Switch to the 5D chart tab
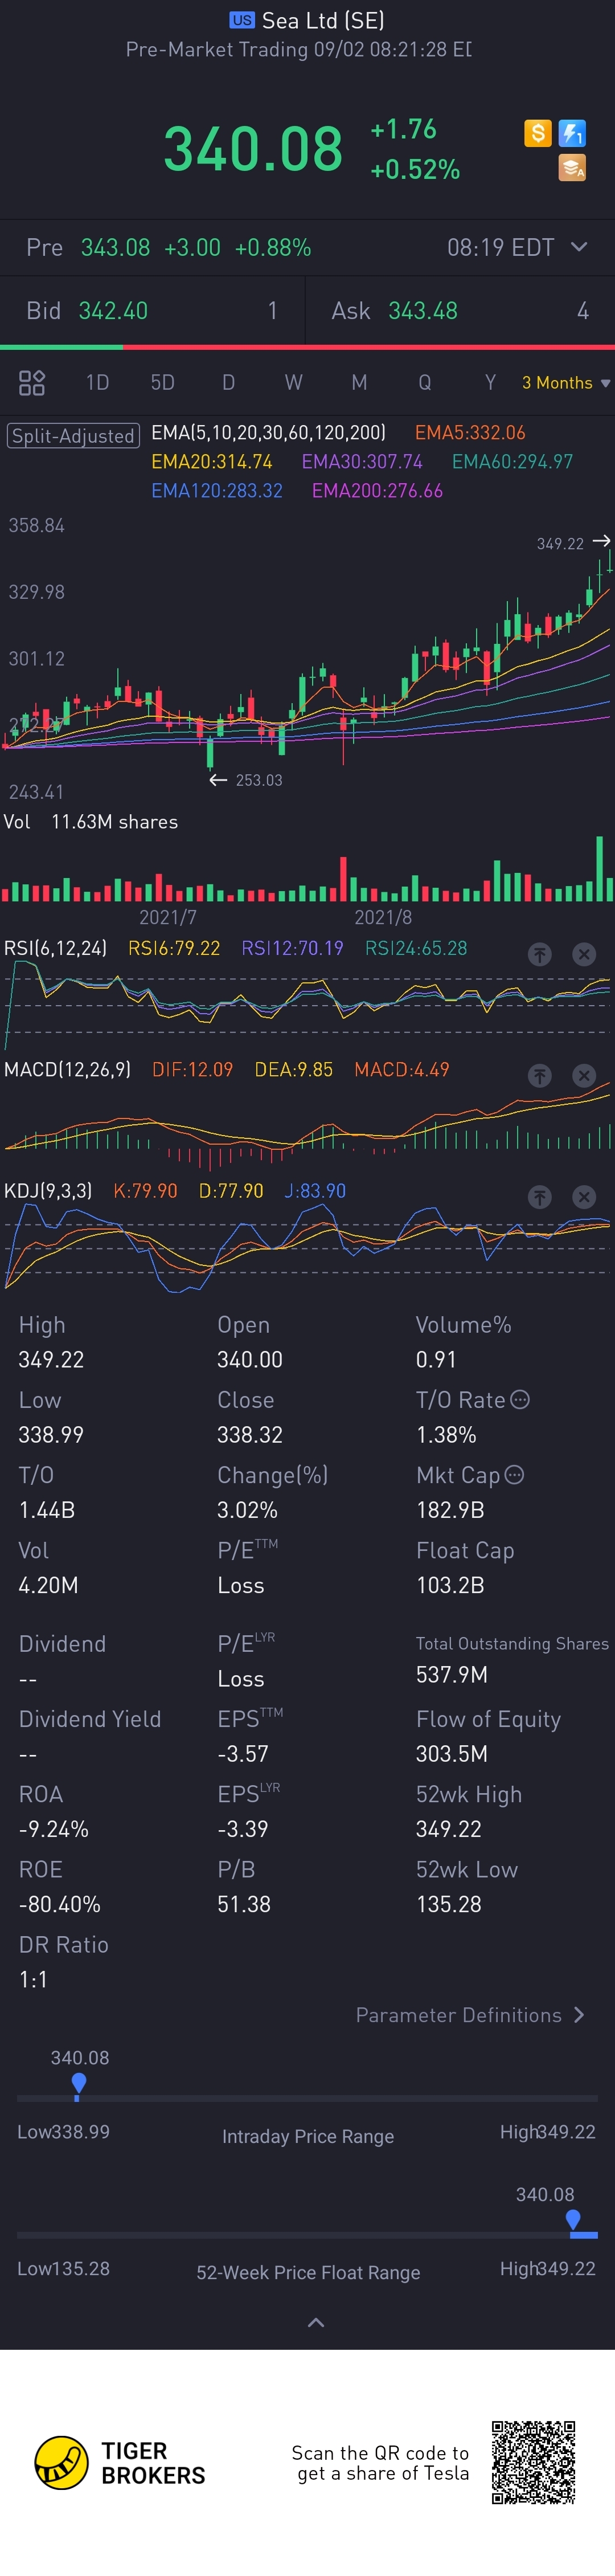Viewport: 615px width, 2576px height. pyautogui.click(x=162, y=383)
